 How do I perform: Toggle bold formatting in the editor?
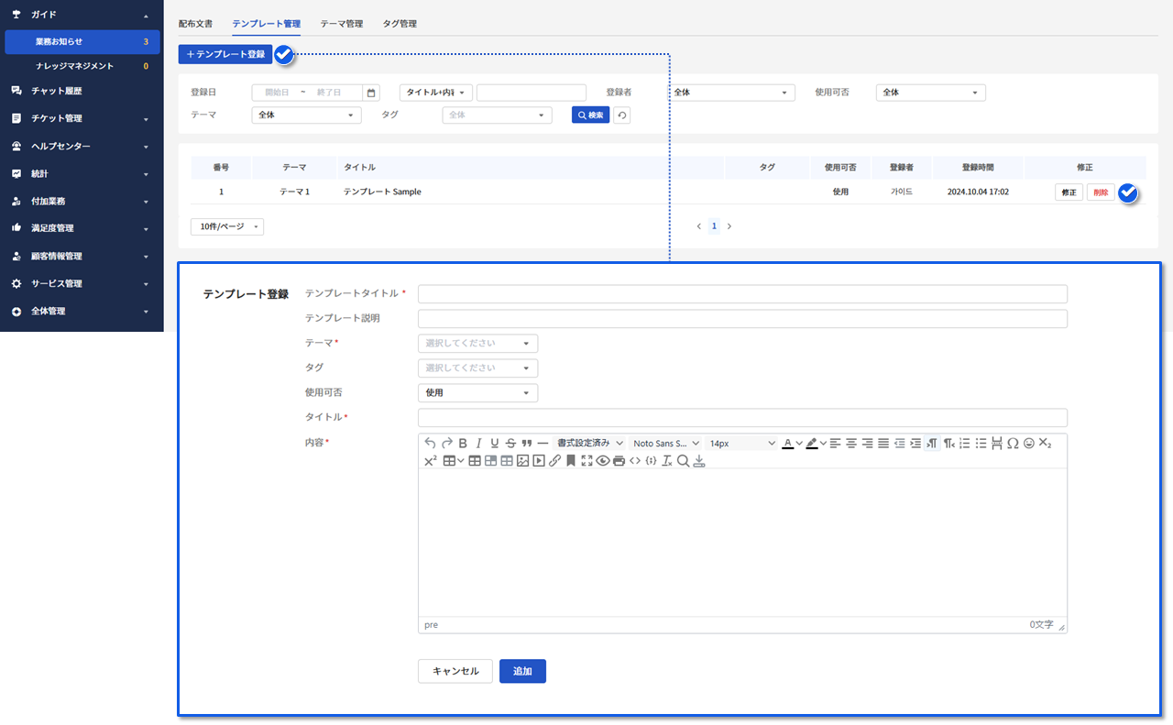[x=463, y=444]
